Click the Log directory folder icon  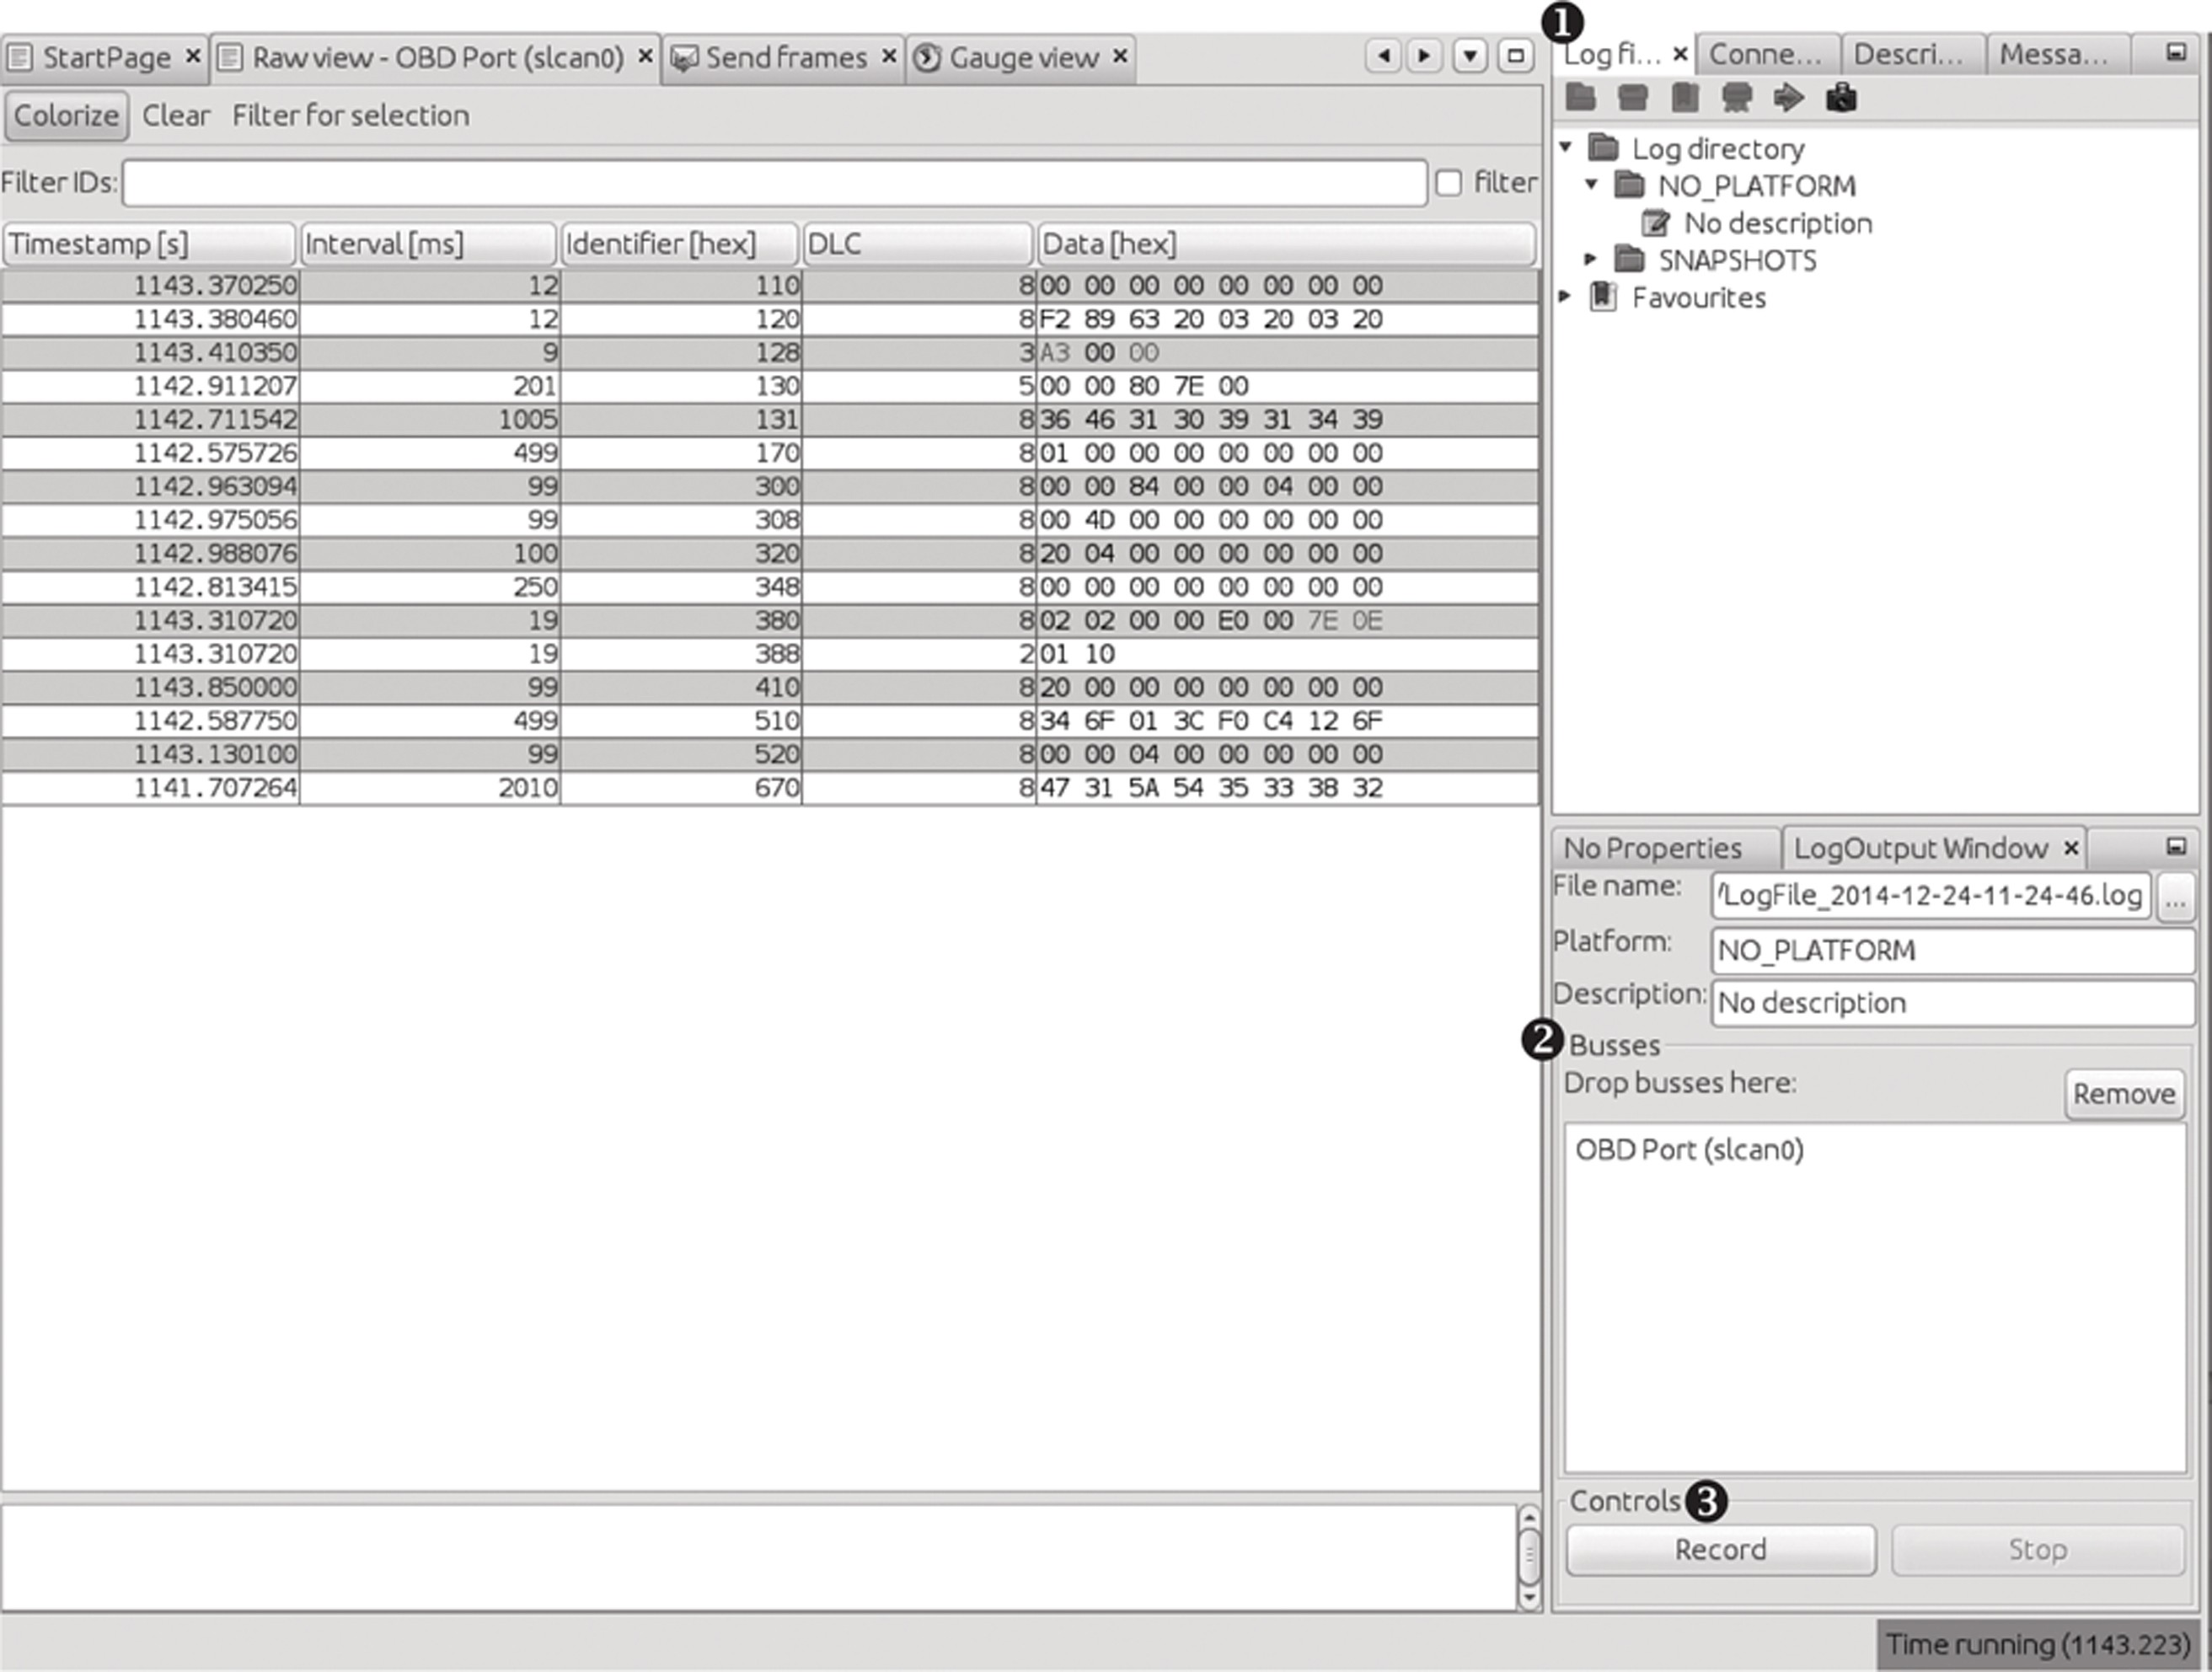pos(1604,148)
